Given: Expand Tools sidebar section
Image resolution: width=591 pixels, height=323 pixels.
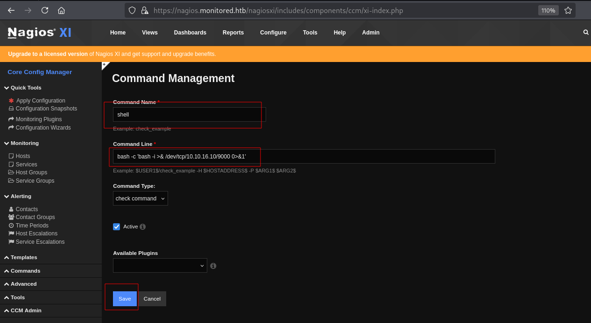Looking at the screenshot, I should [x=14, y=297].
